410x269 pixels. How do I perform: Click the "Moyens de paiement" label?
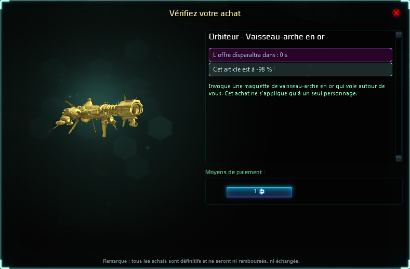coord(235,172)
